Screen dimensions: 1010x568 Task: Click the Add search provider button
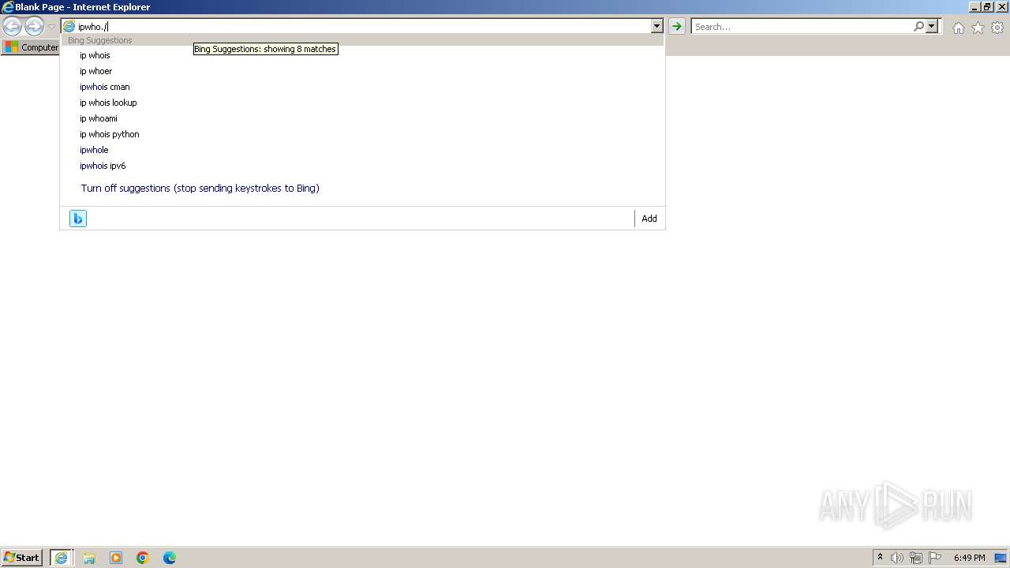tap(649, 219)
